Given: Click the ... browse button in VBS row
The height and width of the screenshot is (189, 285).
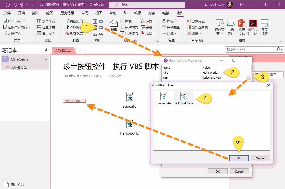Looking at the screenshot, I should pyautogui.click(x=249, y=78).
